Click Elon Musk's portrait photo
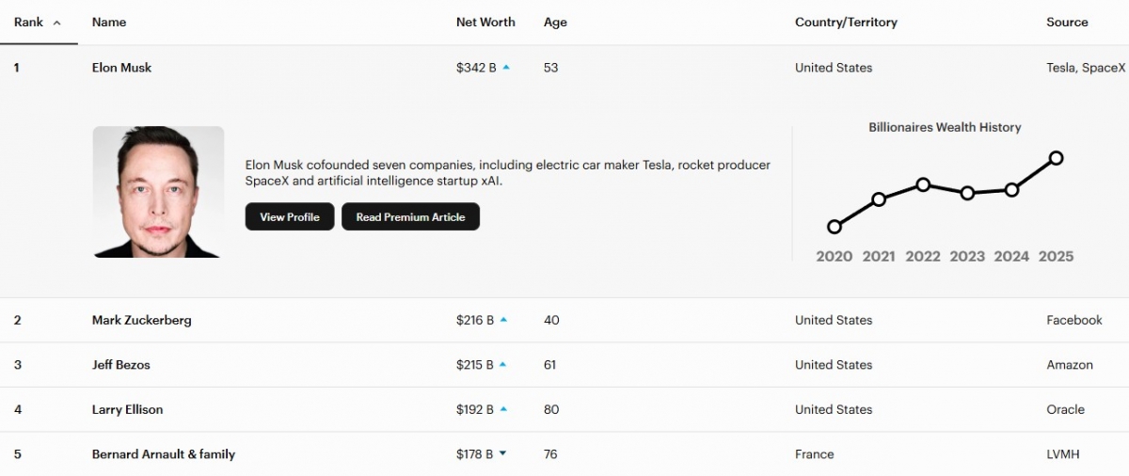Image resolution: width=1129 pixels, height=476 pixels. (x=158, y=192)
